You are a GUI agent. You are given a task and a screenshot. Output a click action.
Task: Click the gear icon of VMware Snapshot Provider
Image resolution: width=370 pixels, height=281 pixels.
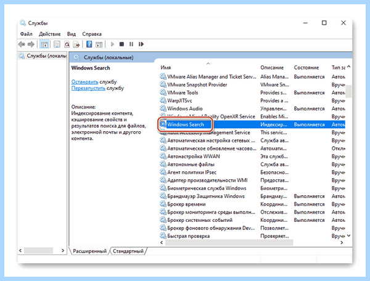(x=163, y=84)
